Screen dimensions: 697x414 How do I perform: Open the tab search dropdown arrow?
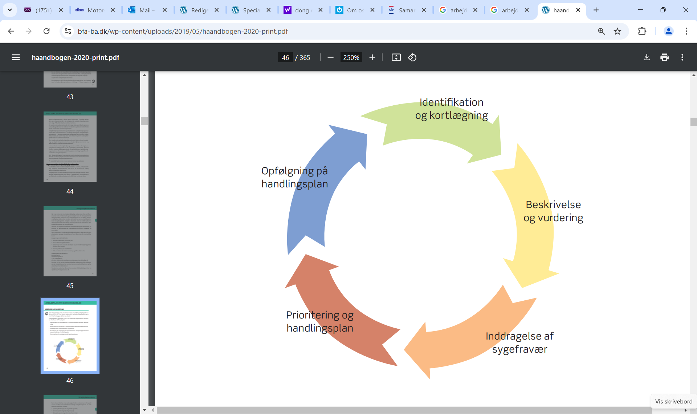10,10
